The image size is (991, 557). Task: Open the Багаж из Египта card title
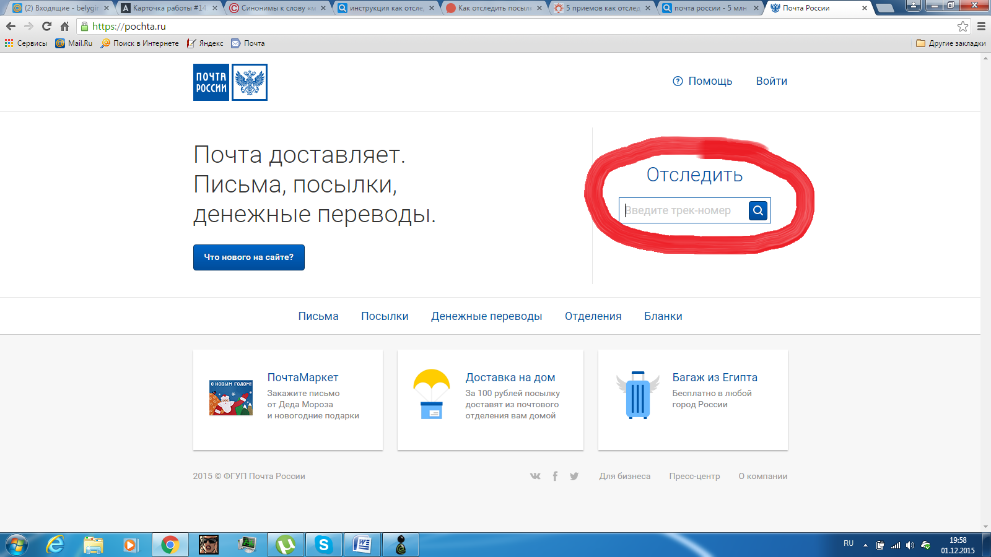coord(715,378)
